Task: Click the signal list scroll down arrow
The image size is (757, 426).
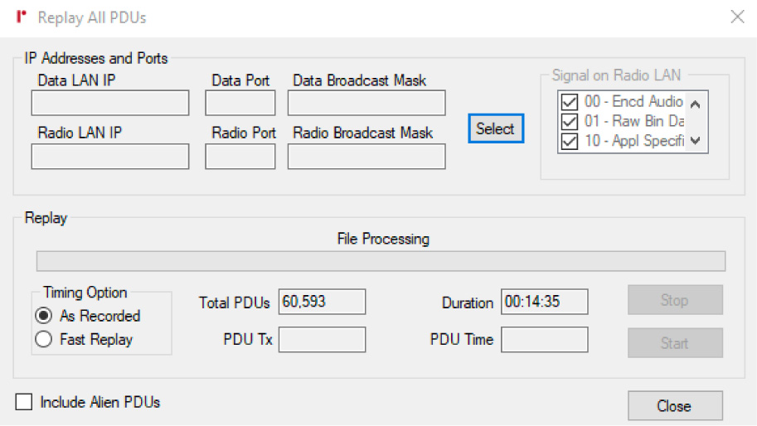Action: 695,141
